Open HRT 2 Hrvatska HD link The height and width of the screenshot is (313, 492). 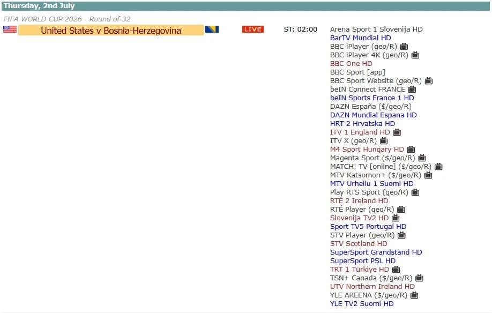click(x=362, y=124)
